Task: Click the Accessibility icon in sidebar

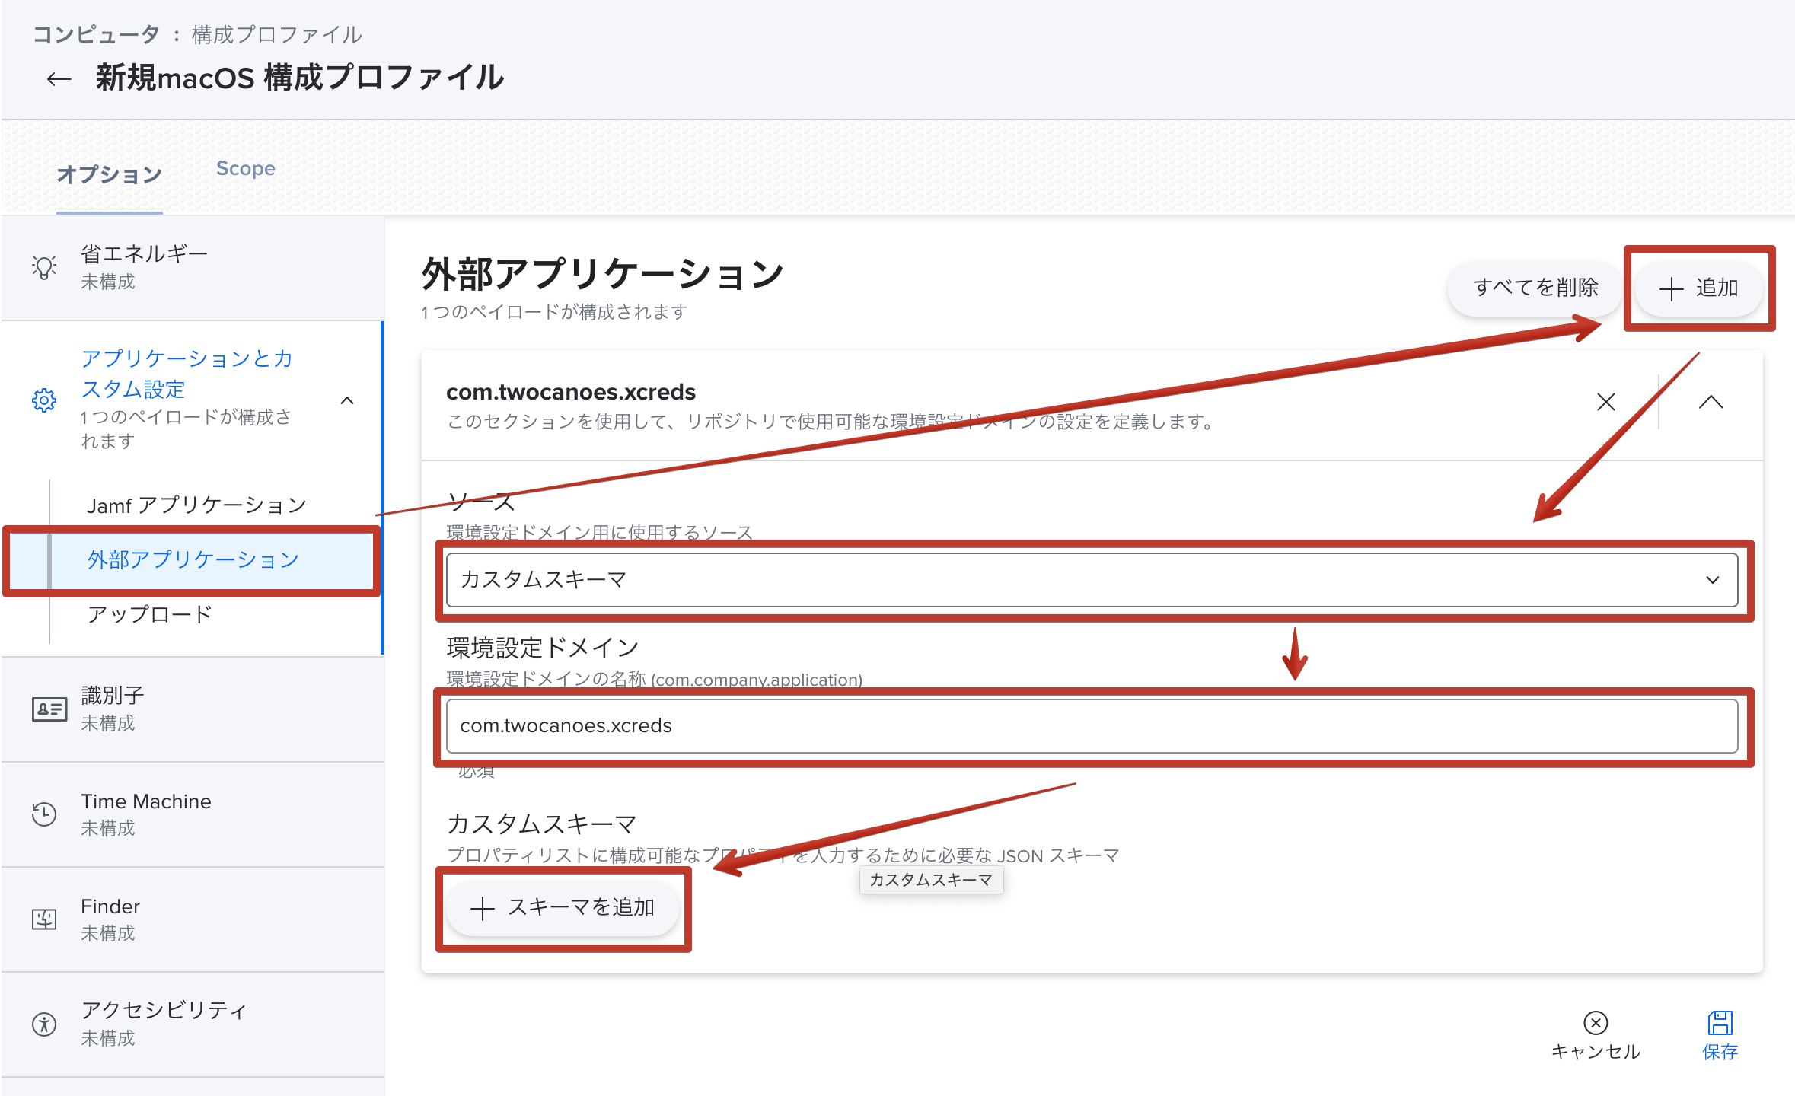Action: tap(44, 1024)
